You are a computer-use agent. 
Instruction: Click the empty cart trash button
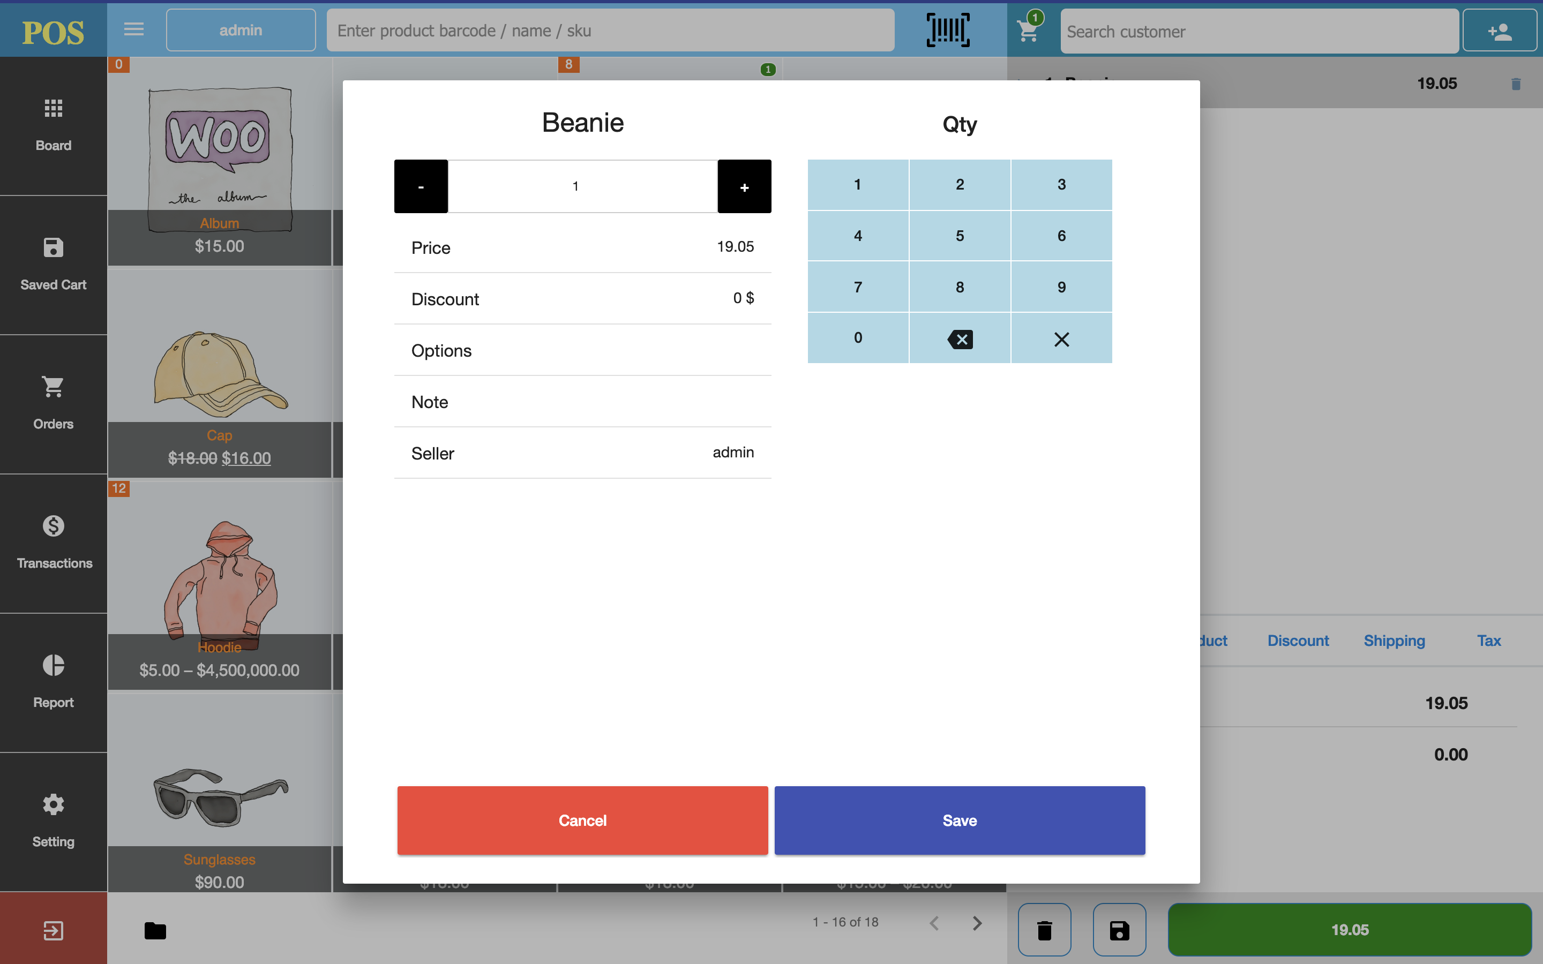[x=1044, y=930]
